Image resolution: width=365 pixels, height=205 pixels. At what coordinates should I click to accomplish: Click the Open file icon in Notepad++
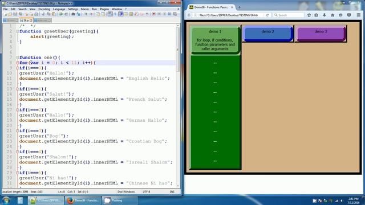[x=10, y=14]
